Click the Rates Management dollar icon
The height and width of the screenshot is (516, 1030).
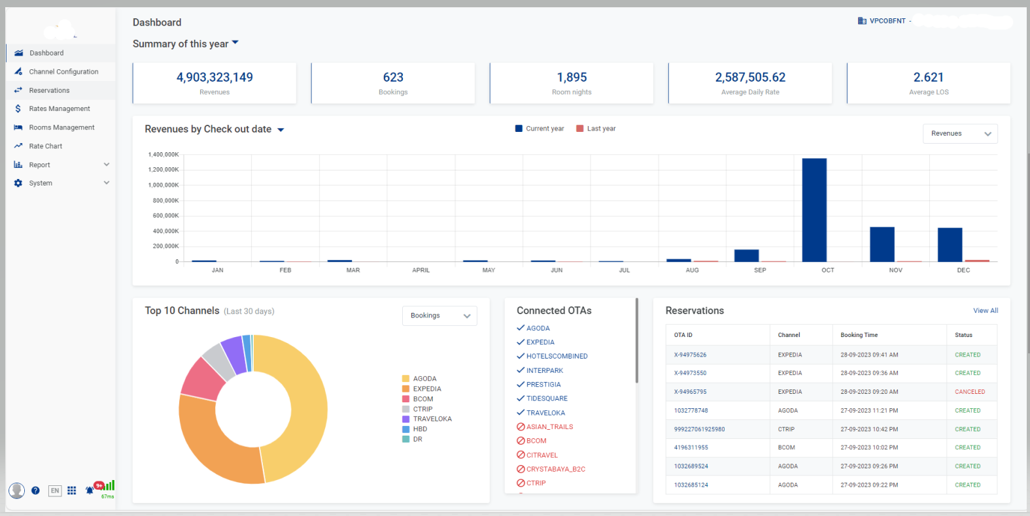click(18, 109)
